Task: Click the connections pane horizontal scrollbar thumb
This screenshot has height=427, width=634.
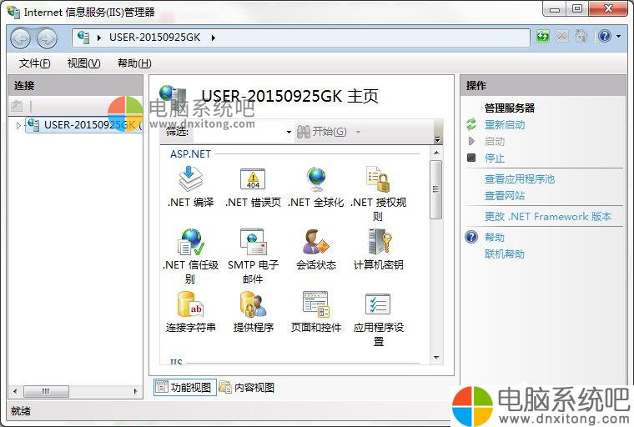Action: tap(46, 391)
